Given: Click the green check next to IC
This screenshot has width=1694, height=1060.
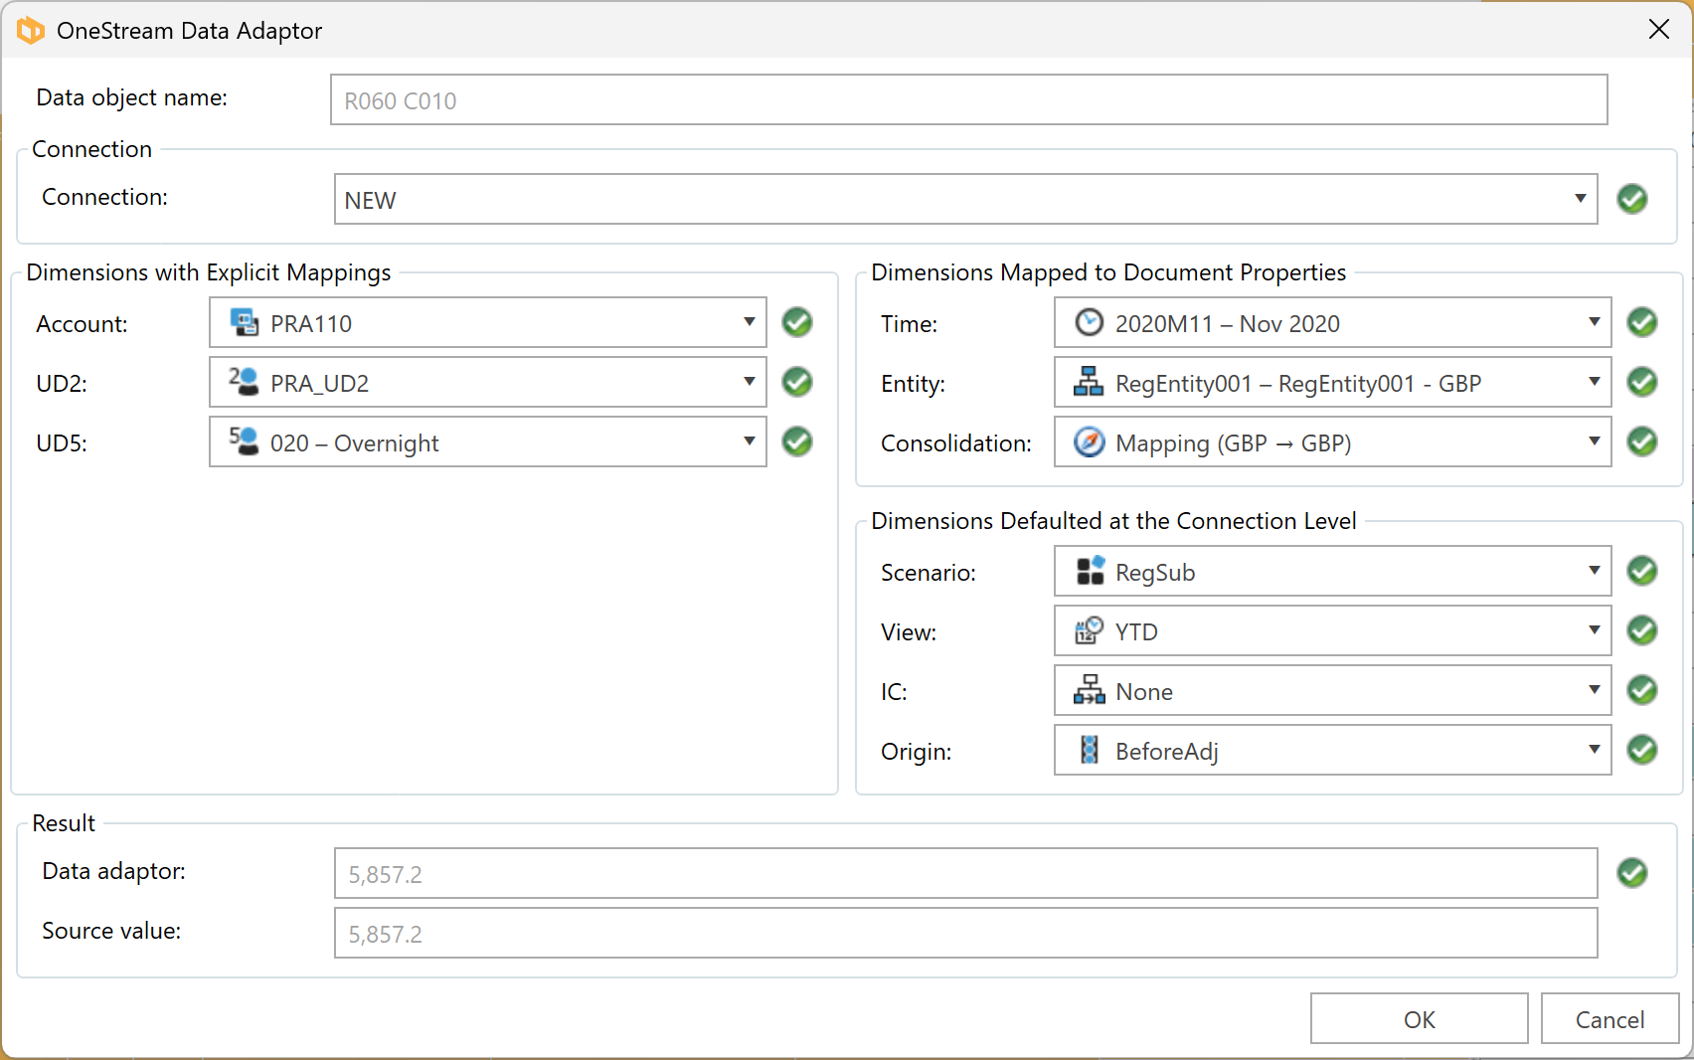Looking at the screenshot, I should pos(1642,690).
